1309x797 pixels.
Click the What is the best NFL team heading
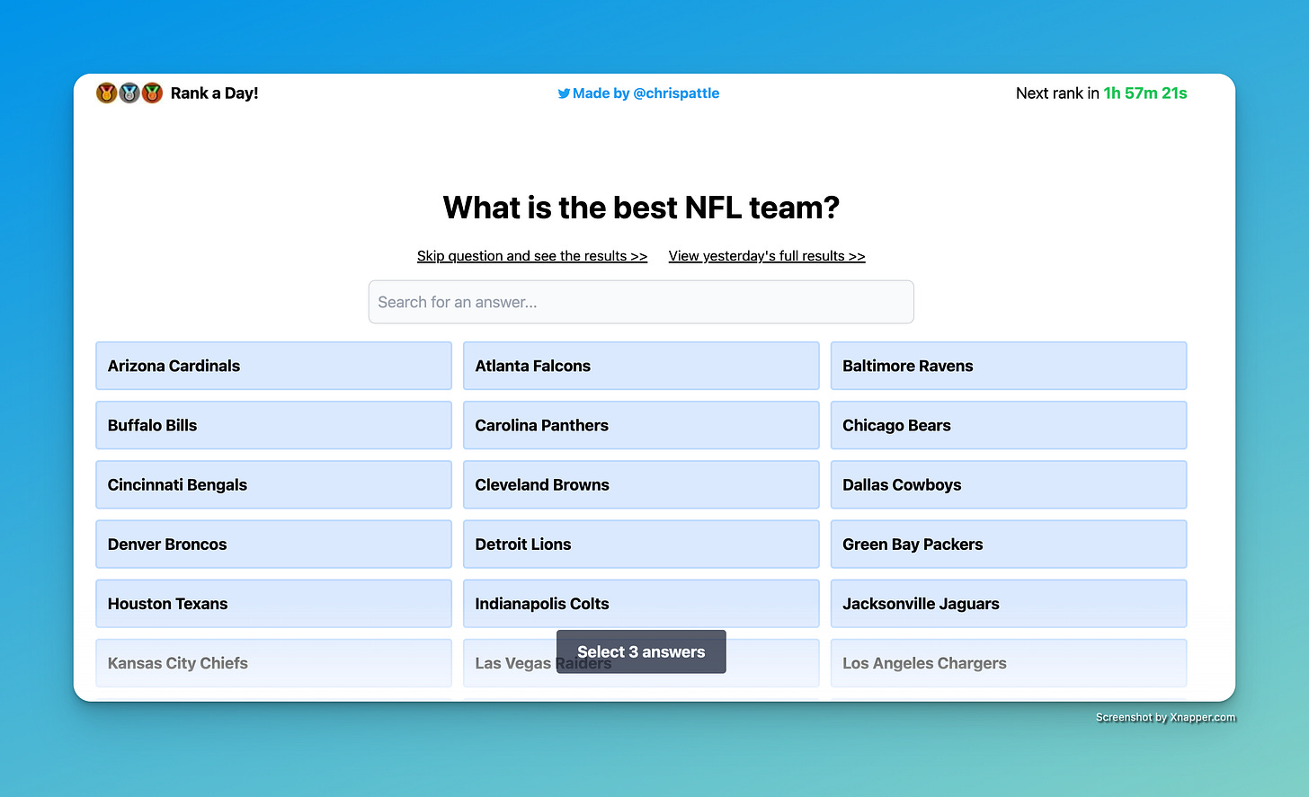(x=641, y=208)
